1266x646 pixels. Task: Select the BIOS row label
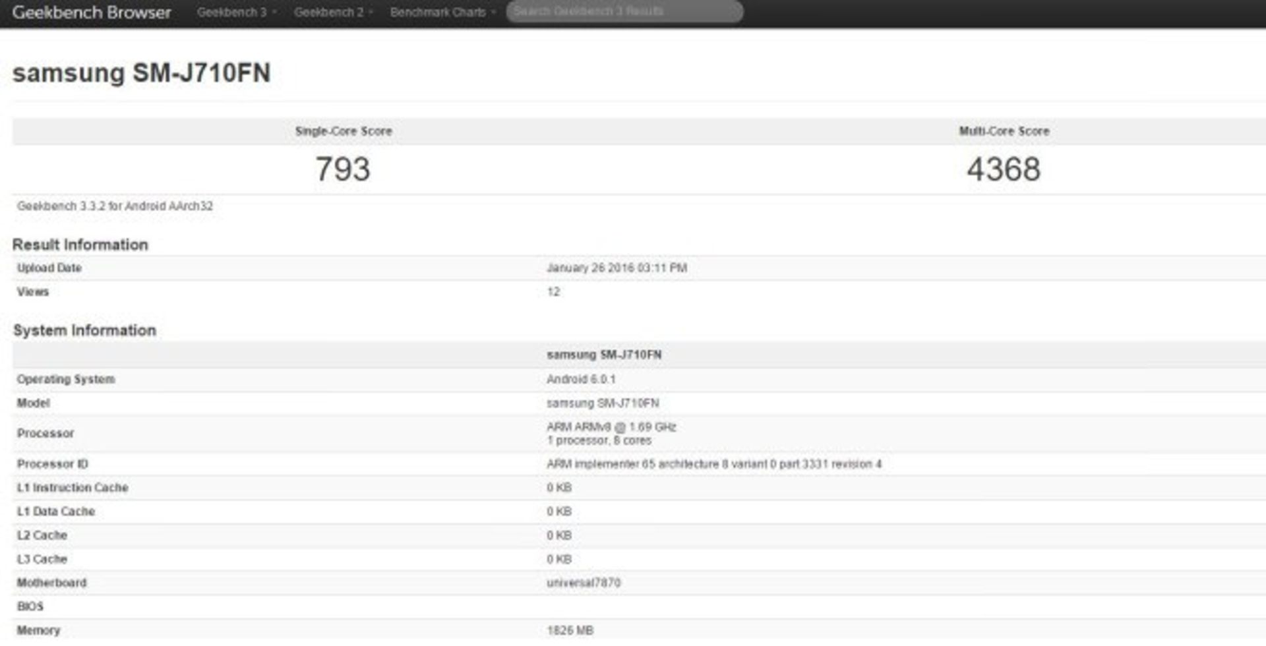30,606
